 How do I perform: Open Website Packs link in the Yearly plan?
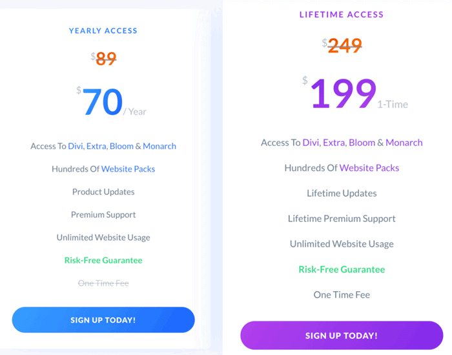pyautogui.click(x=128, y=169)
